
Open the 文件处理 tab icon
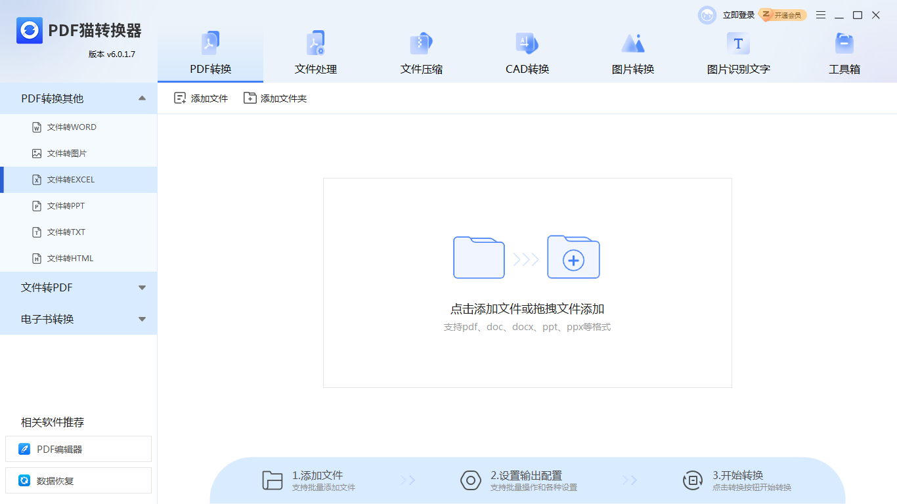[316, 43]
